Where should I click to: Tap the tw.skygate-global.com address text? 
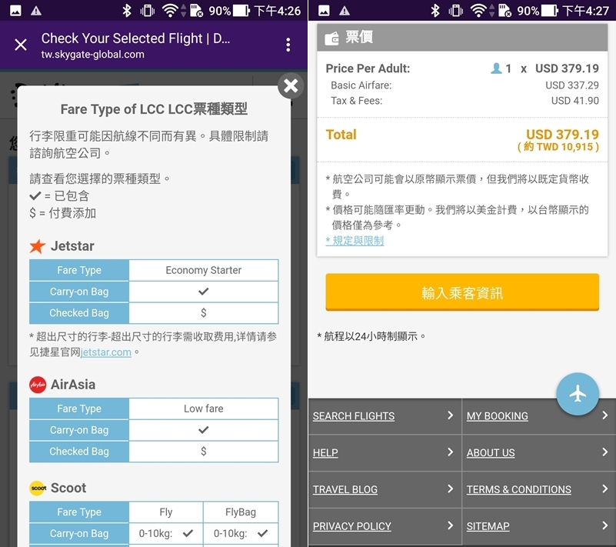click(x=93, y=54)
